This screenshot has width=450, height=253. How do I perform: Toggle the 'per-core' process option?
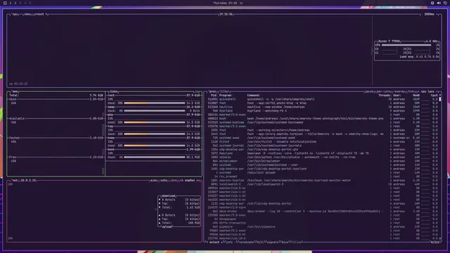point(383,91)
